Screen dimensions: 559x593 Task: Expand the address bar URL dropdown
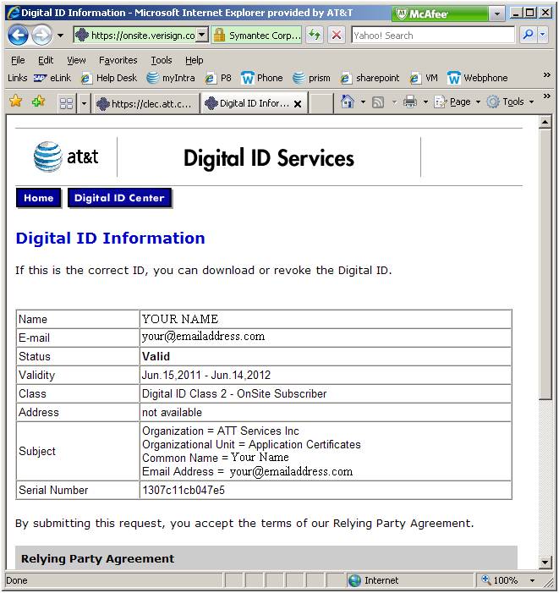pos(203,36)
